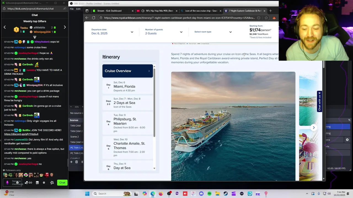Close the Stream - Kick Dashboard tab

point(133,11)
